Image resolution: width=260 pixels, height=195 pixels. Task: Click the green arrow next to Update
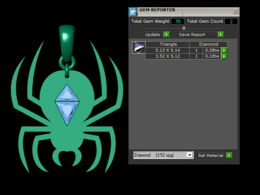(166, 34)
